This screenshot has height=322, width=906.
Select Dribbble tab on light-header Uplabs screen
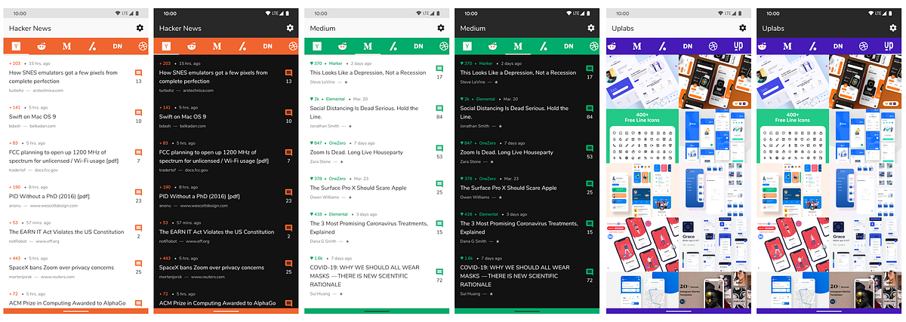point(713,46)
